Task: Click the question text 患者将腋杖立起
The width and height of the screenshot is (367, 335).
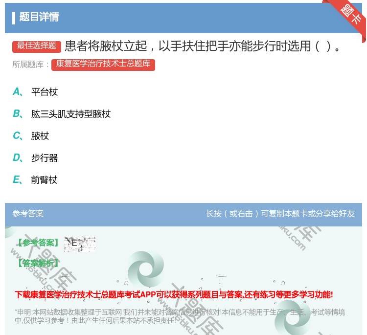Action: (x=202, y=46)
